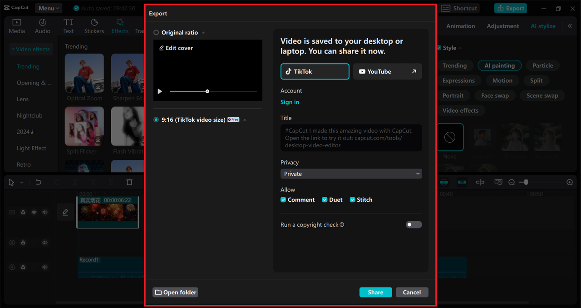The image size is (581, 308).
Task: Click the Sign in link
Action: (290, 102)
